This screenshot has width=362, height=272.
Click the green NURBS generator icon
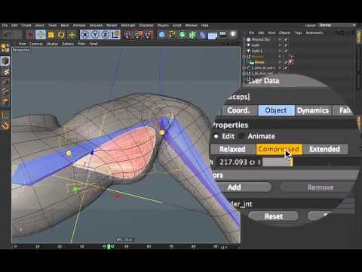tap(183, 35)
